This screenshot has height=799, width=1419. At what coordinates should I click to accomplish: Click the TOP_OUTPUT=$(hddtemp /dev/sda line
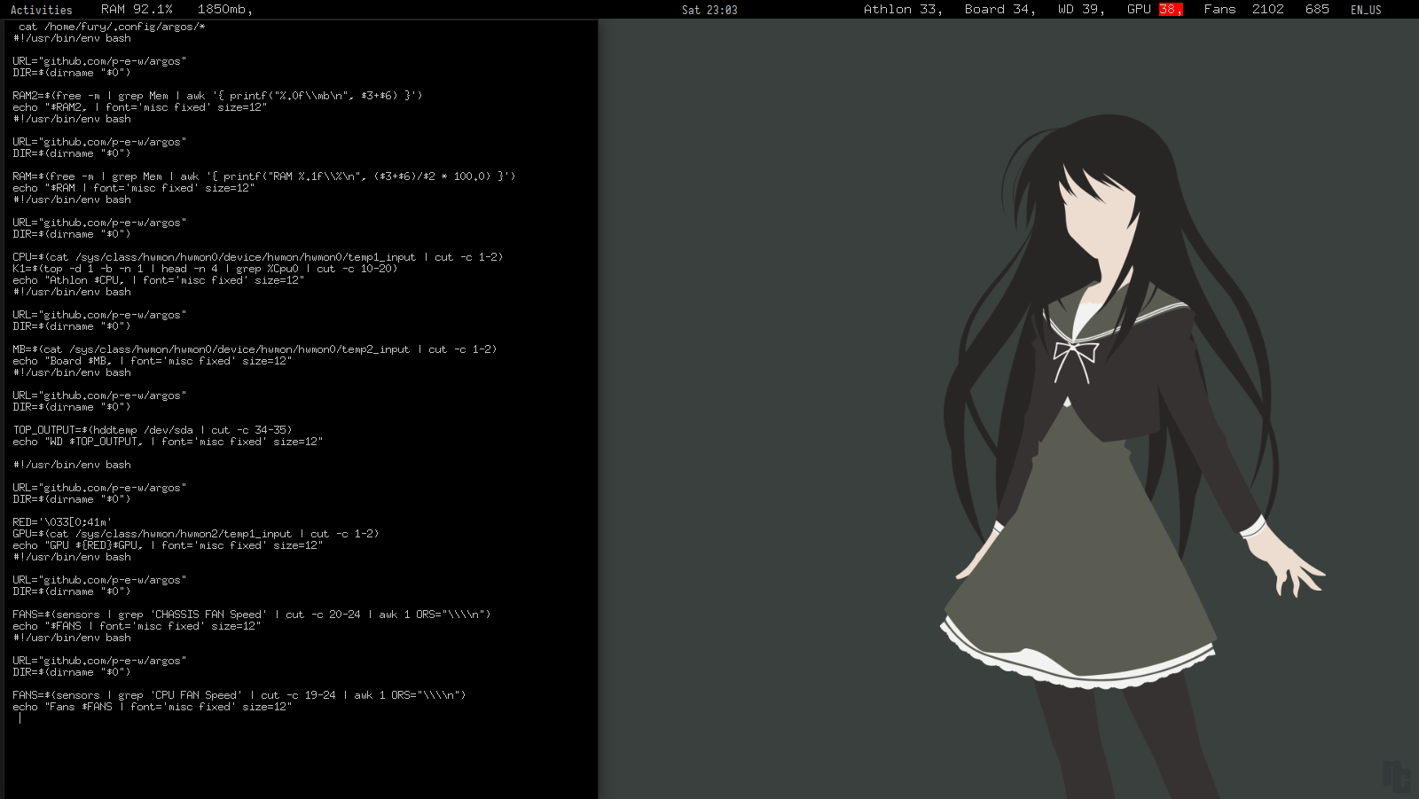tap(153, 430)
